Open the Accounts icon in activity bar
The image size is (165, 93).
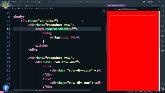coord(163,83)
